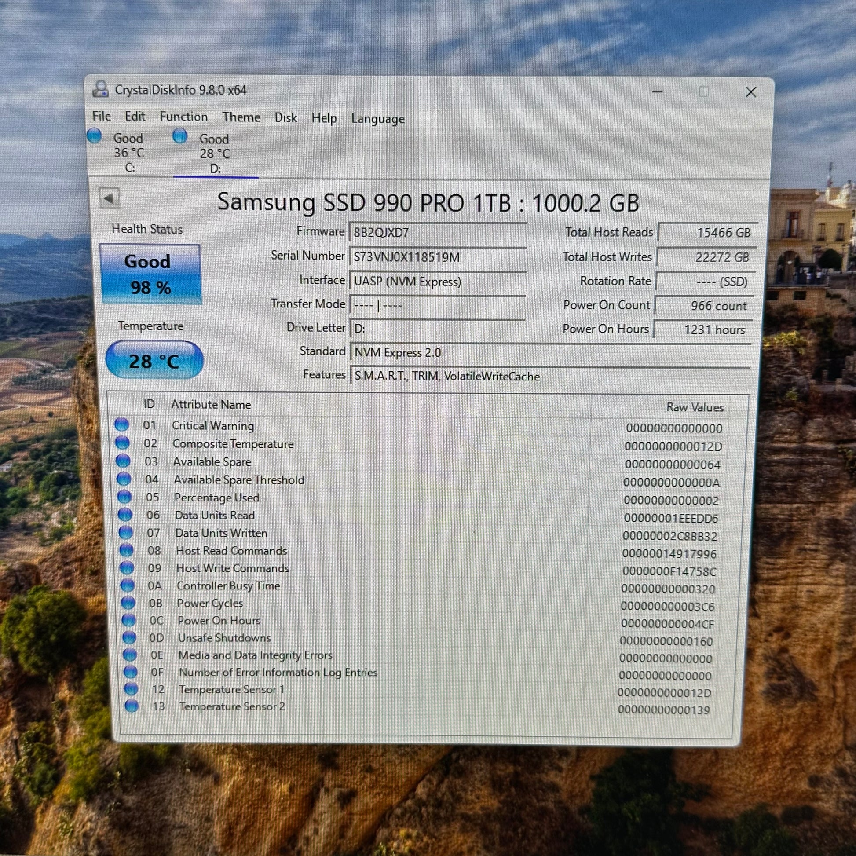Minimize the CrystalDiskInfo window
Image resolution: width=856 pixels, height=856 pixels.
click(658, 92)
